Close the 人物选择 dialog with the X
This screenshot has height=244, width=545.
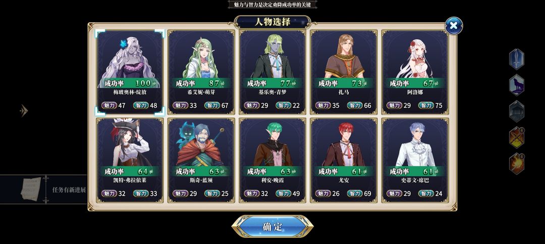coord(454,26)
